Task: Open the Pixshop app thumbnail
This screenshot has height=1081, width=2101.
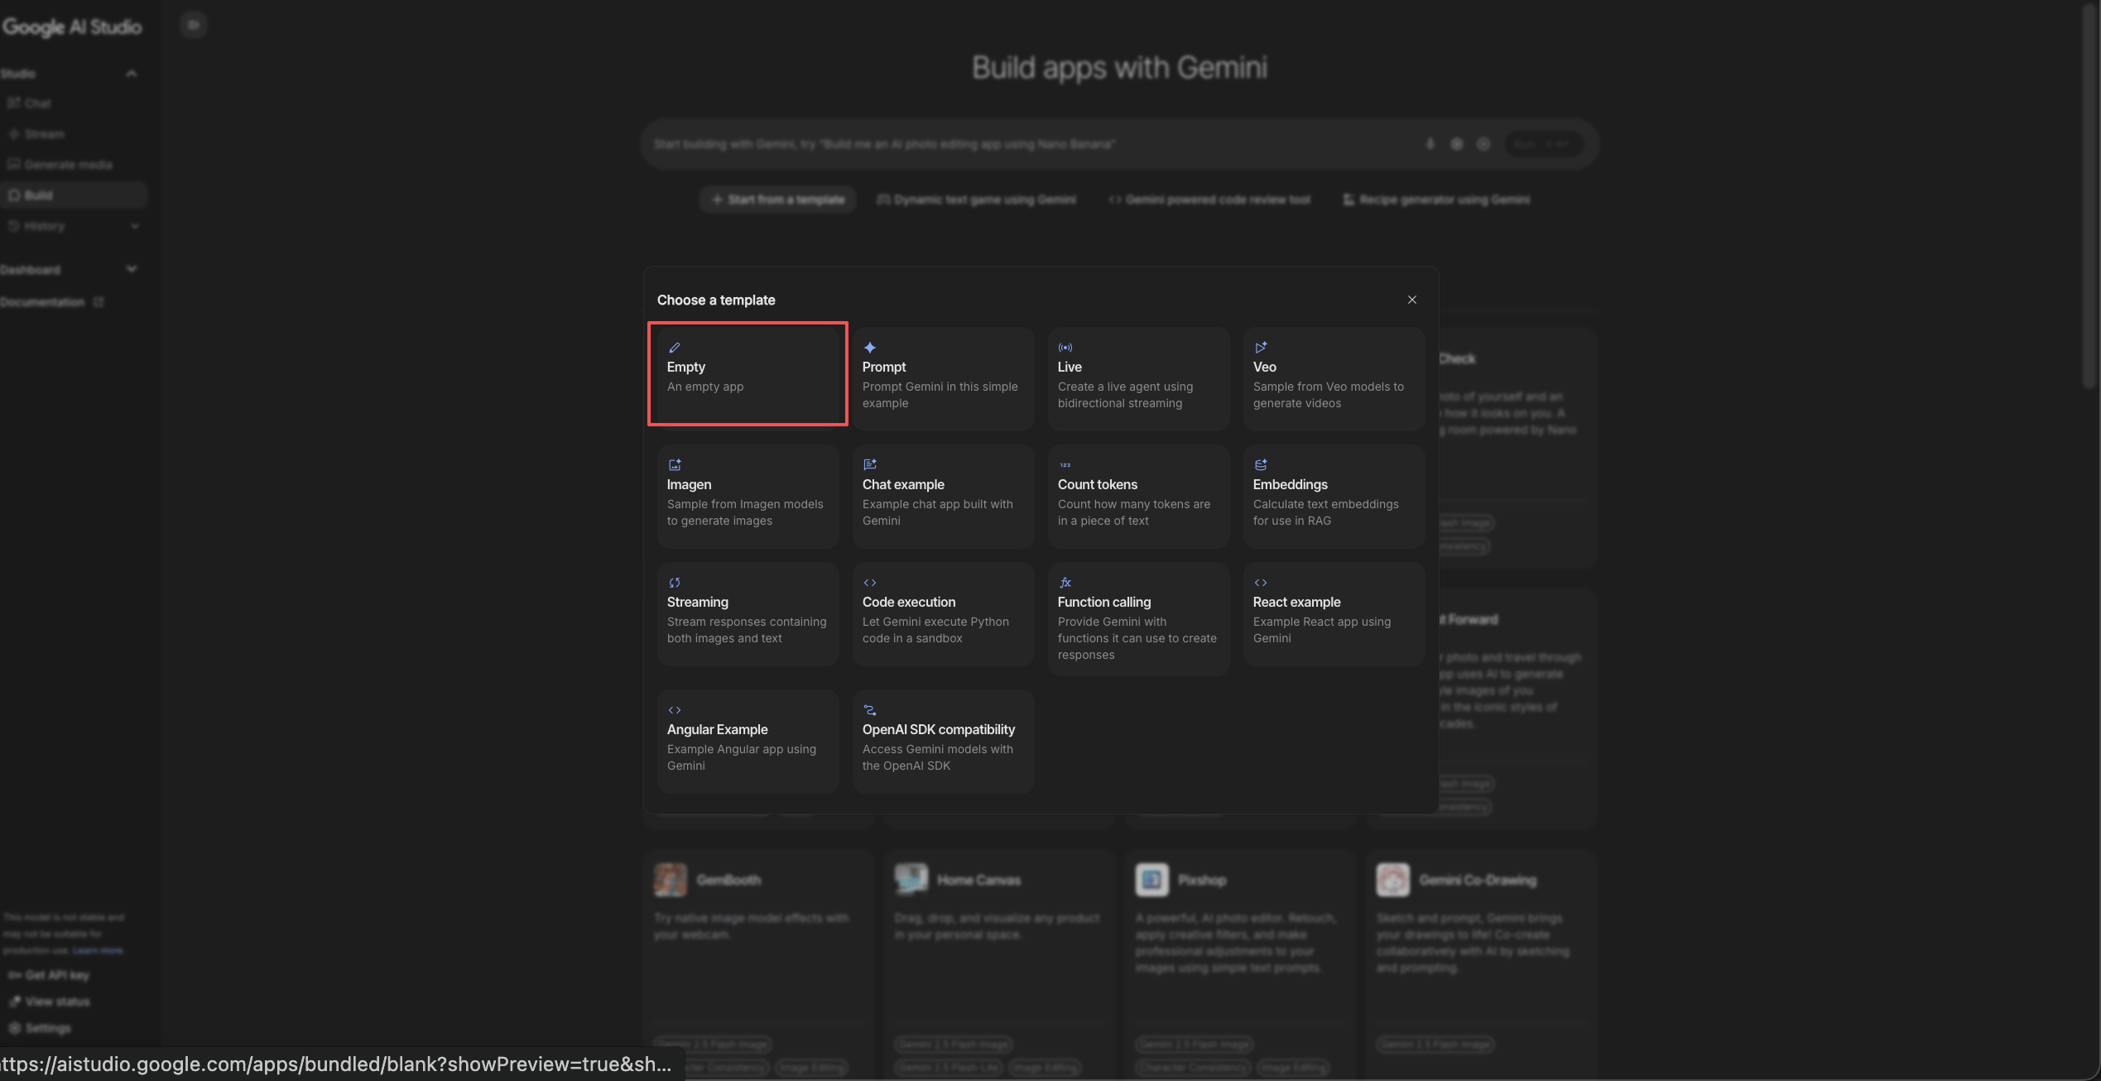Action: click(x=1152, y=880)
